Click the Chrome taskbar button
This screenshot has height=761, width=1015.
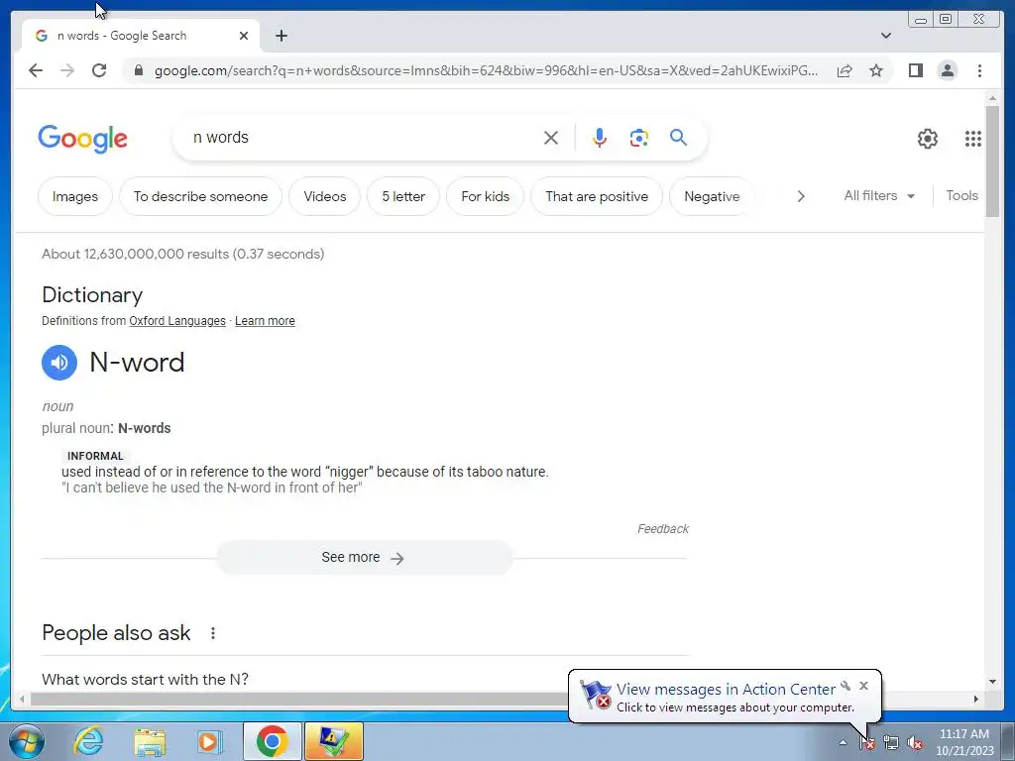[272, 741]
